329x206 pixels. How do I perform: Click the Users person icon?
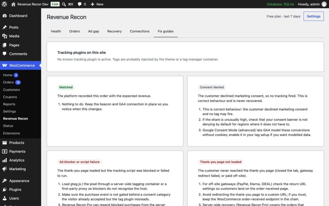coord(4,198)
